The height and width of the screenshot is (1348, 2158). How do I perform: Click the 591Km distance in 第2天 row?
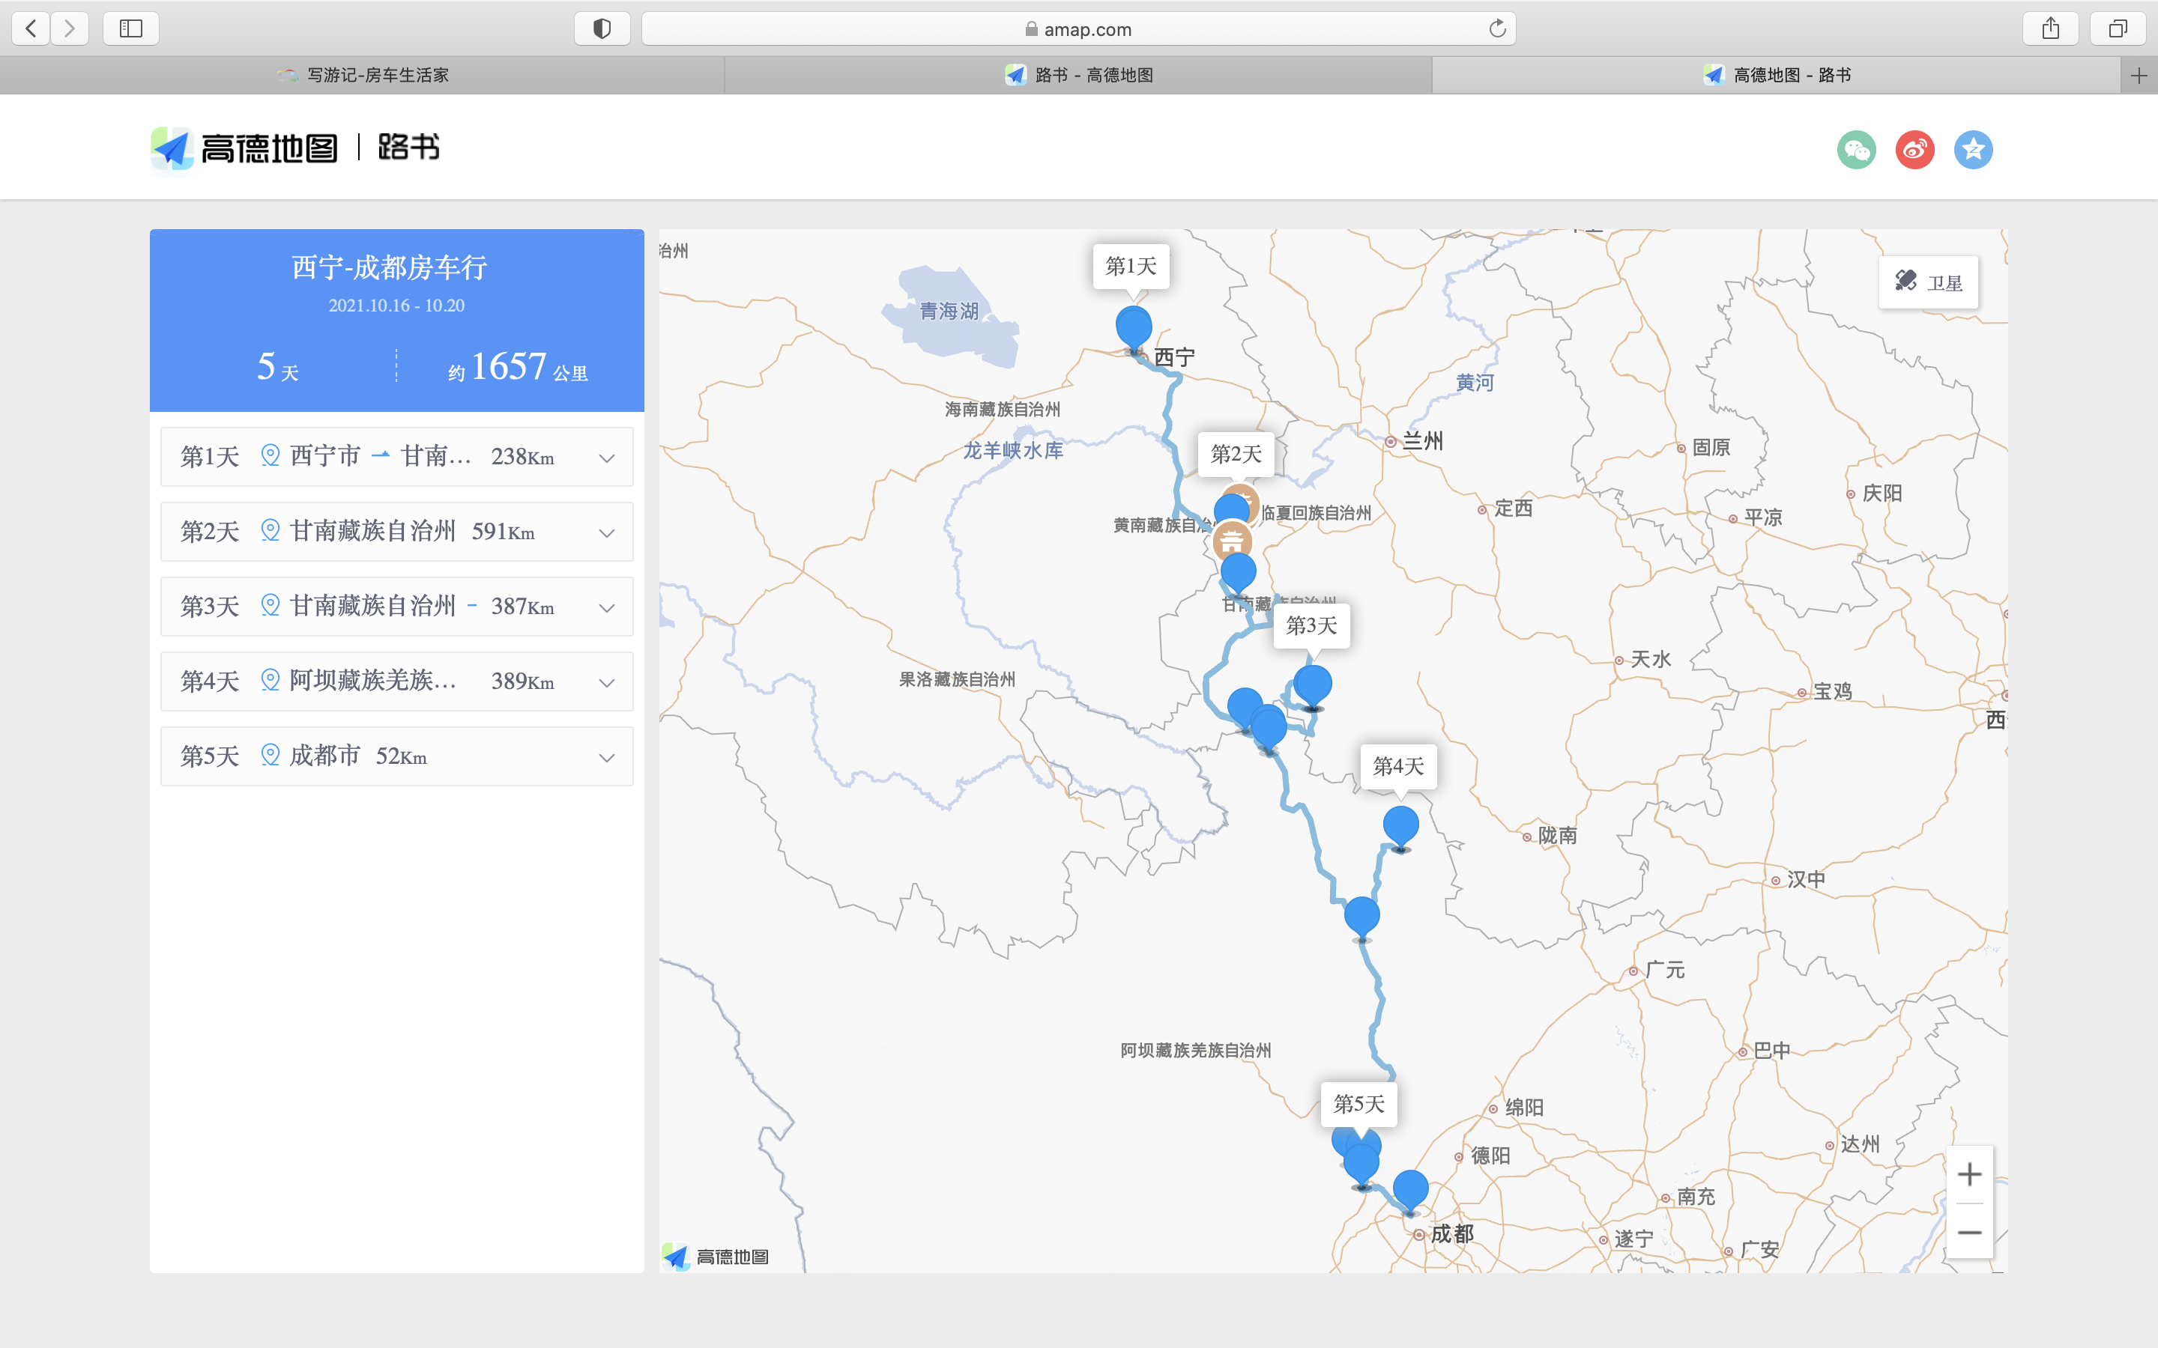click(503, 532)
